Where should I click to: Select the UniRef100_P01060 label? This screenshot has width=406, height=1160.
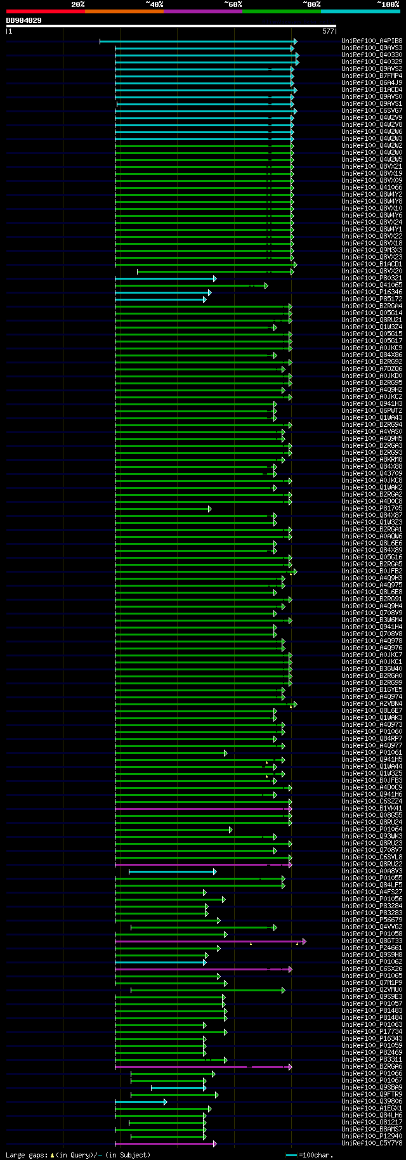[372, 732]
